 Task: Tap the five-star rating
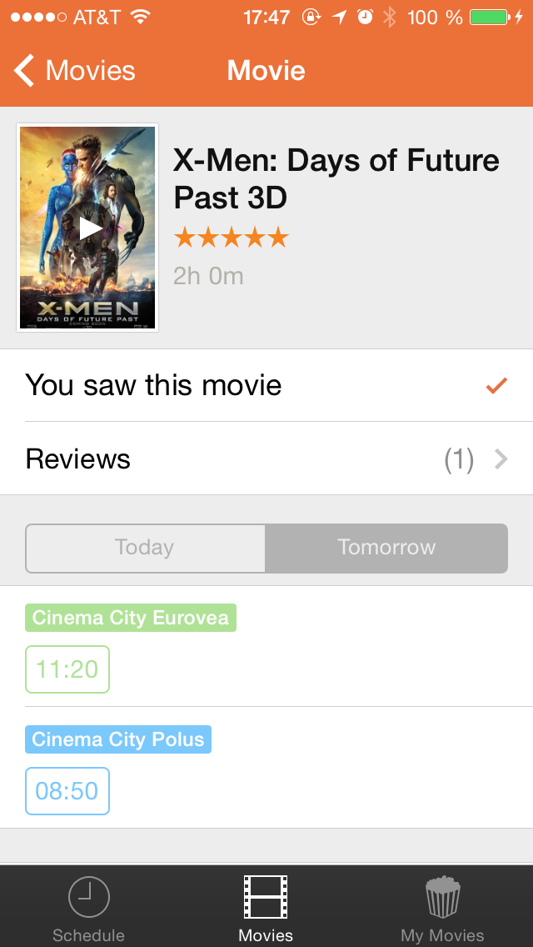coord(231,238)
